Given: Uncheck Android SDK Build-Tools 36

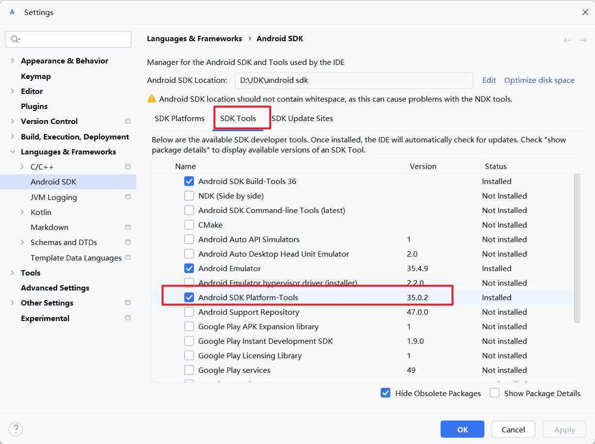Looking at the screenshot, I should click(189, 181).
